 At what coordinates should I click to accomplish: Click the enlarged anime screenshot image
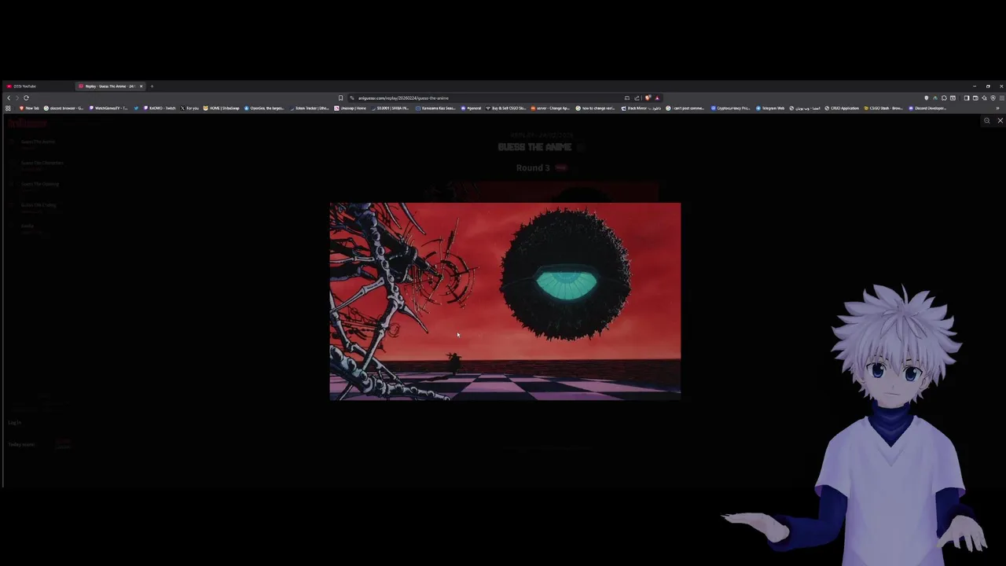coord(505,301)
